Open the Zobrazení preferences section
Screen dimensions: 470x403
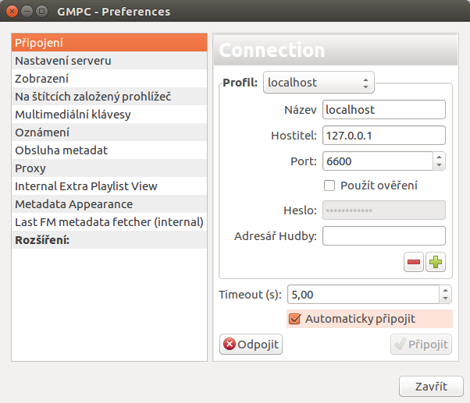(x=109, y=79)
